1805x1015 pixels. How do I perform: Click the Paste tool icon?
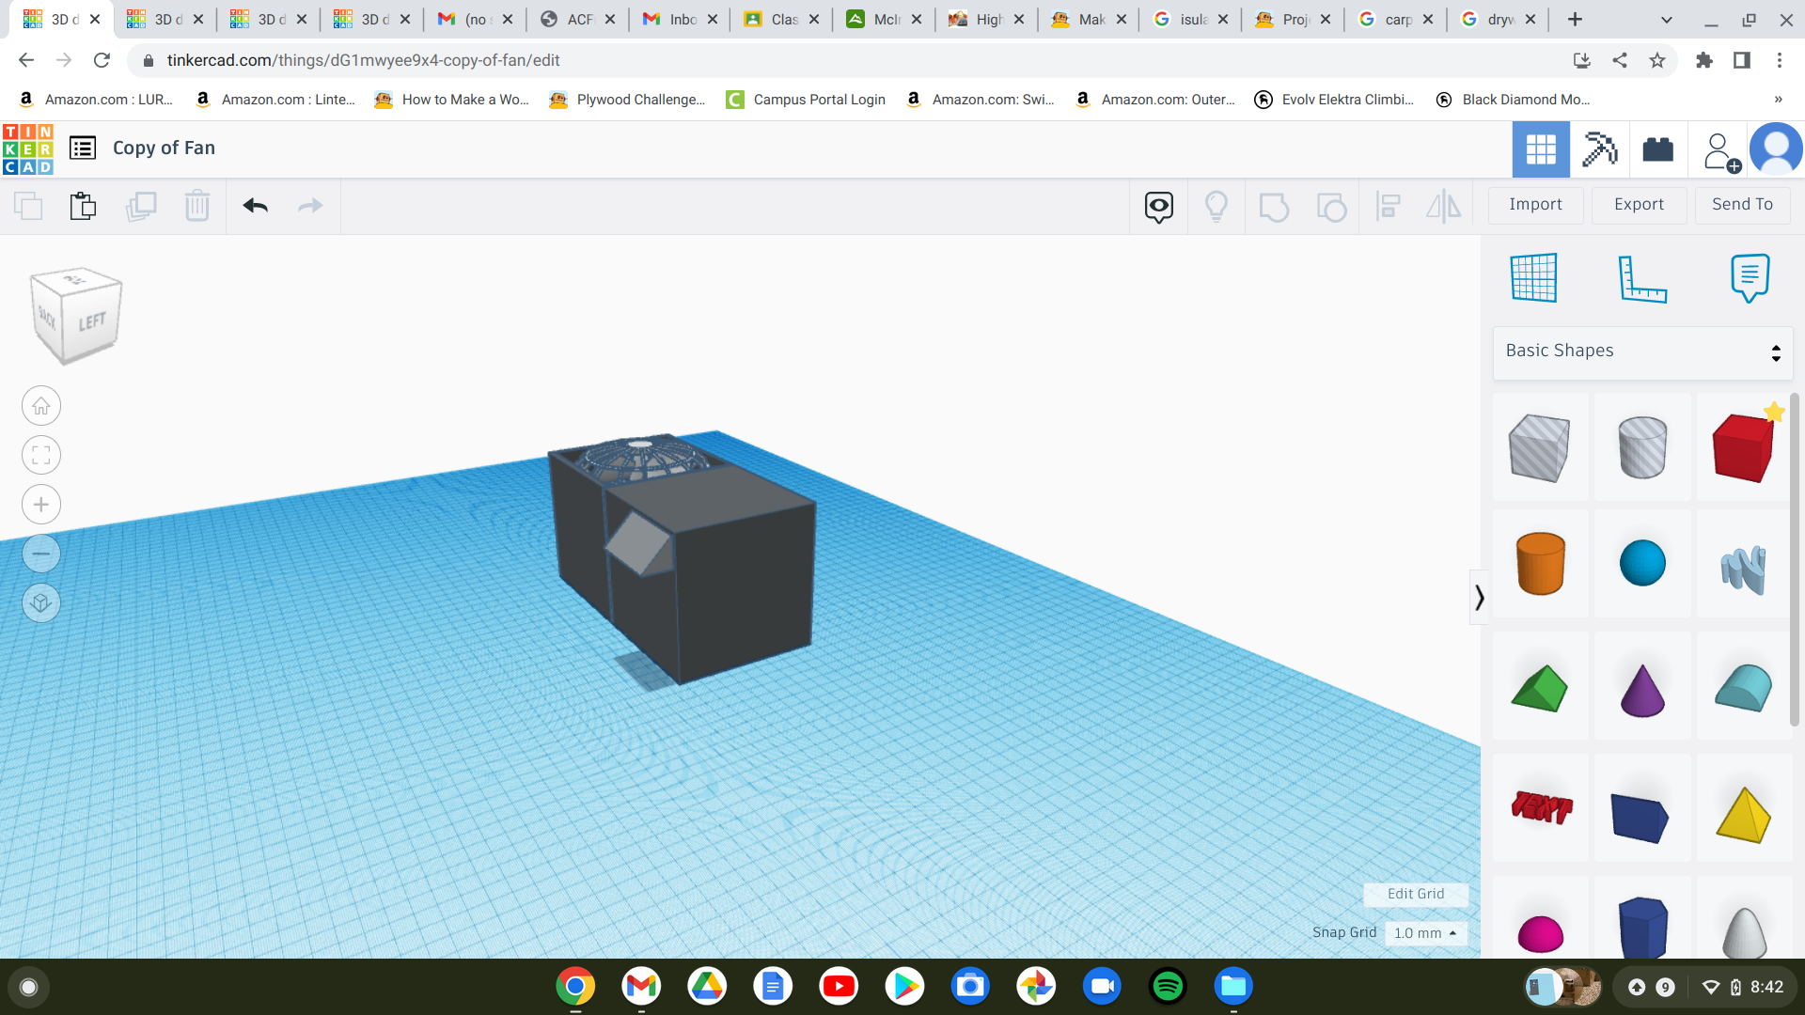(x=83, y=206)
